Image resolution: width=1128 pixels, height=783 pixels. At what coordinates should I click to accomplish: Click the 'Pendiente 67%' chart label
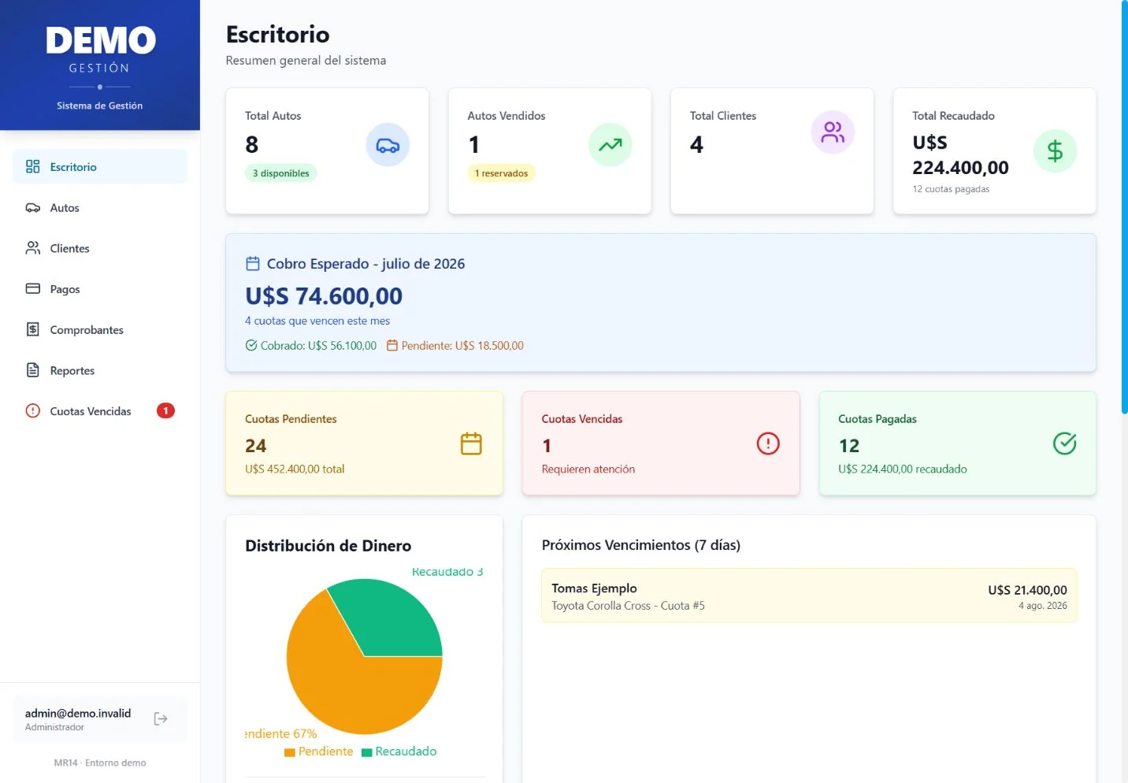coord(281,733)
